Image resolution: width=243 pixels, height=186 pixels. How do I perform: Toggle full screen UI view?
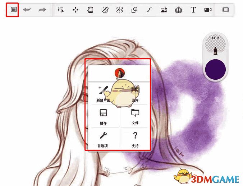(225, 10)
